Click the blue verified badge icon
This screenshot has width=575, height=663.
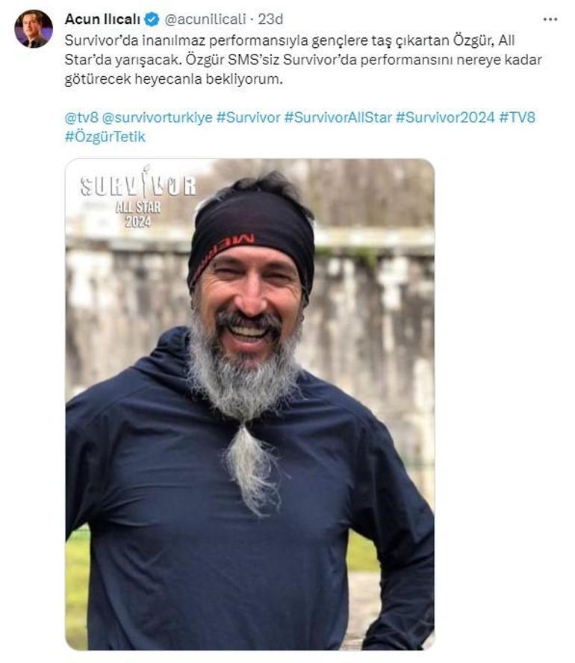[x=152, y=19]
